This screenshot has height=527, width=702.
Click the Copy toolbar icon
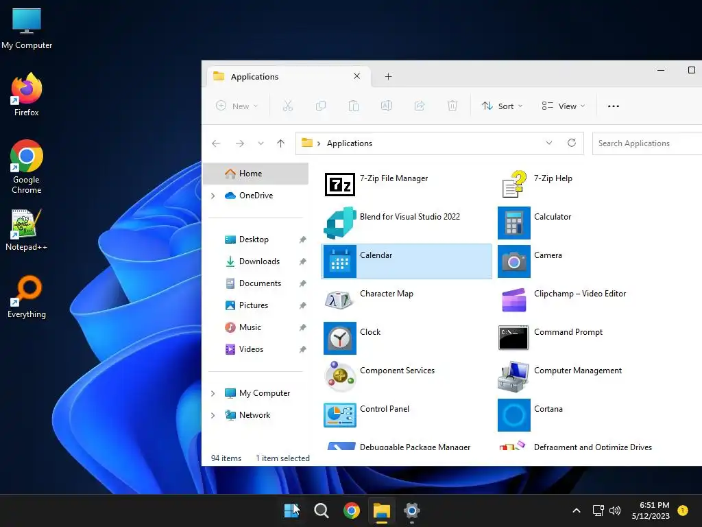[321, 106]
